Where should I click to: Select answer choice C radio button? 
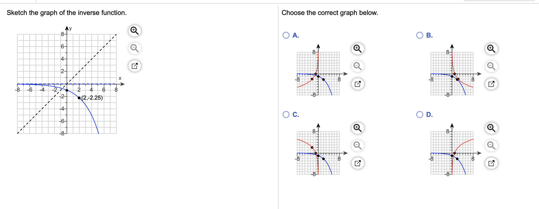point(286,115)
